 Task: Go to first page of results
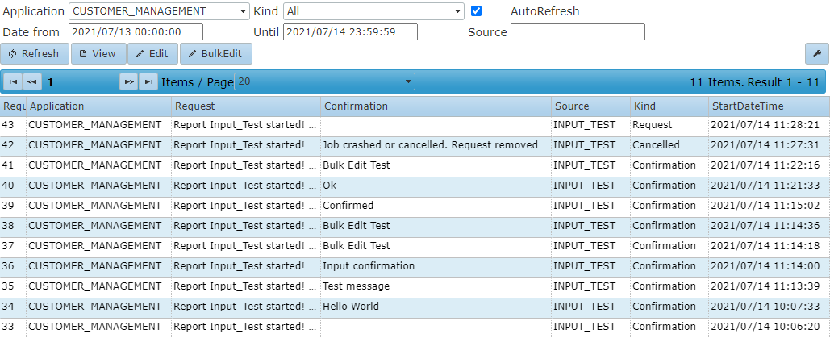click(13, 81)
